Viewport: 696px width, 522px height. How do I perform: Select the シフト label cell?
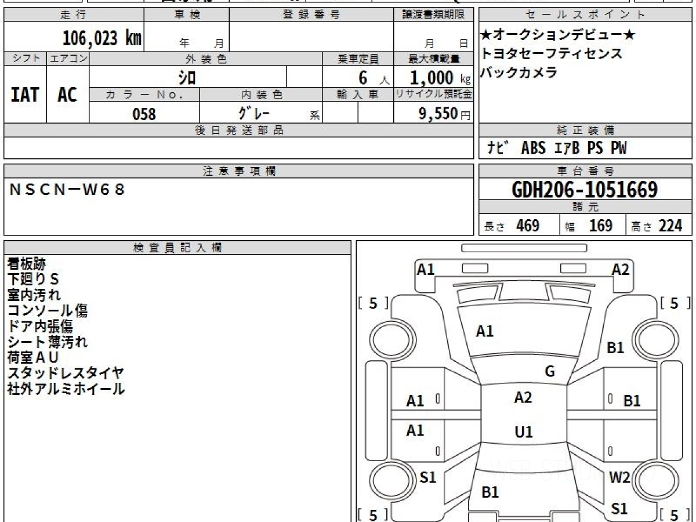click(25, 59)
